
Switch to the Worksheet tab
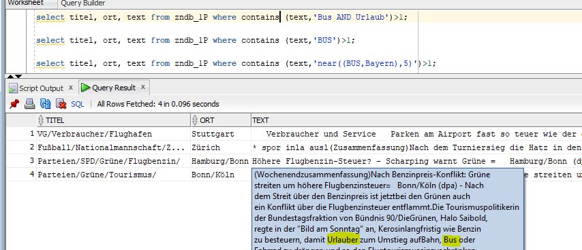[26, 3]
